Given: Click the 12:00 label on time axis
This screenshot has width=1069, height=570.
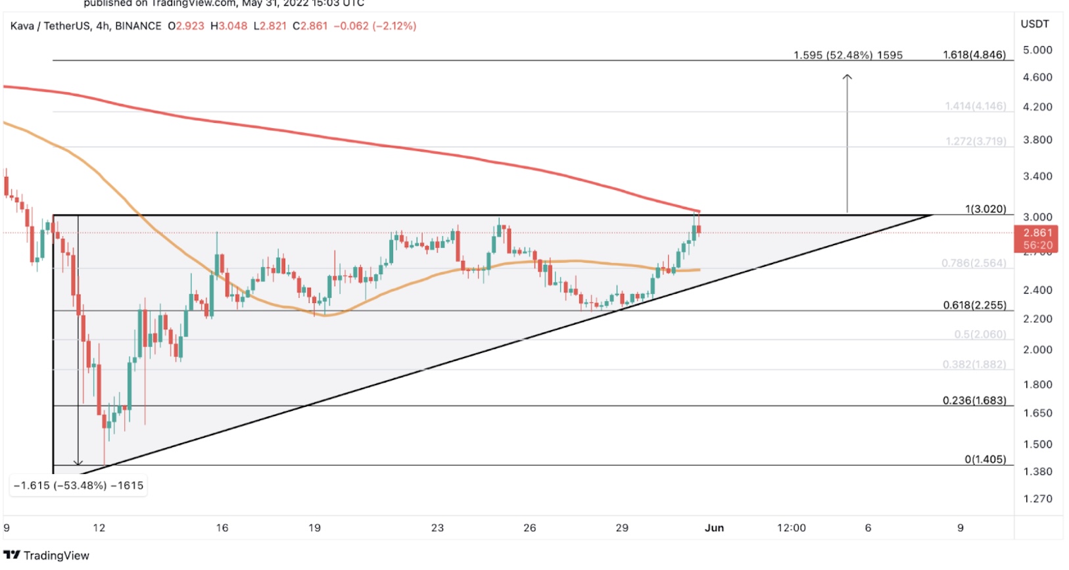Looking at the screenshot, I should click(x=792, y=528).
